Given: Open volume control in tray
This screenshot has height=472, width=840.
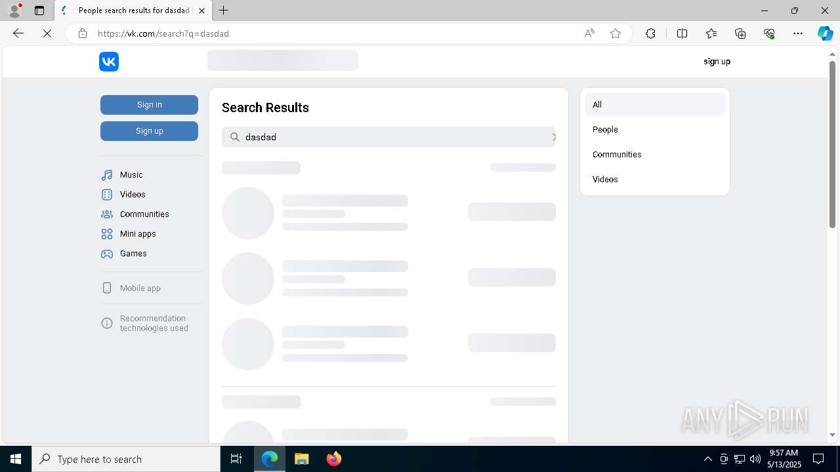Looking at the screenshot, I should click(x=755, y=459).
